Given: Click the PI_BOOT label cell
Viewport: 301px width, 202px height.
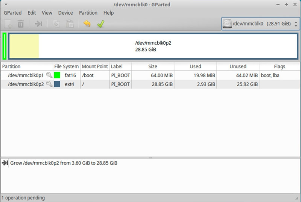Looking at the screenshot, I should click(x=120, y=75).
